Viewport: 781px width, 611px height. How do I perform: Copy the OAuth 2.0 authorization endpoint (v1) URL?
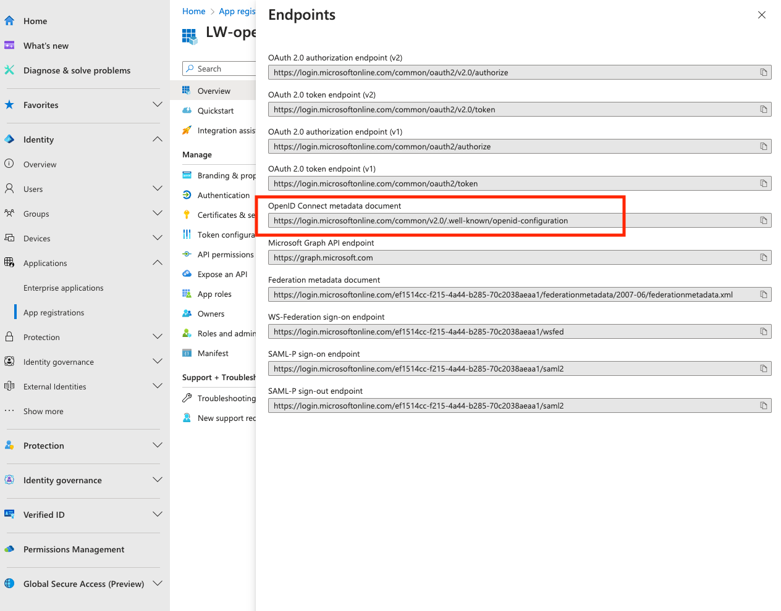tap(764, 146)
